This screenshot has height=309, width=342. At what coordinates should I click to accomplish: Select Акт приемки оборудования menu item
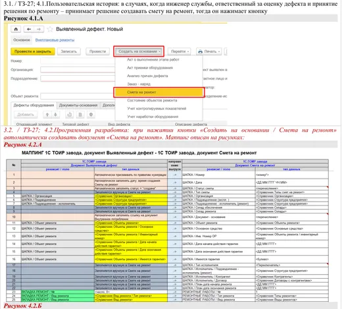click(150, 68)
